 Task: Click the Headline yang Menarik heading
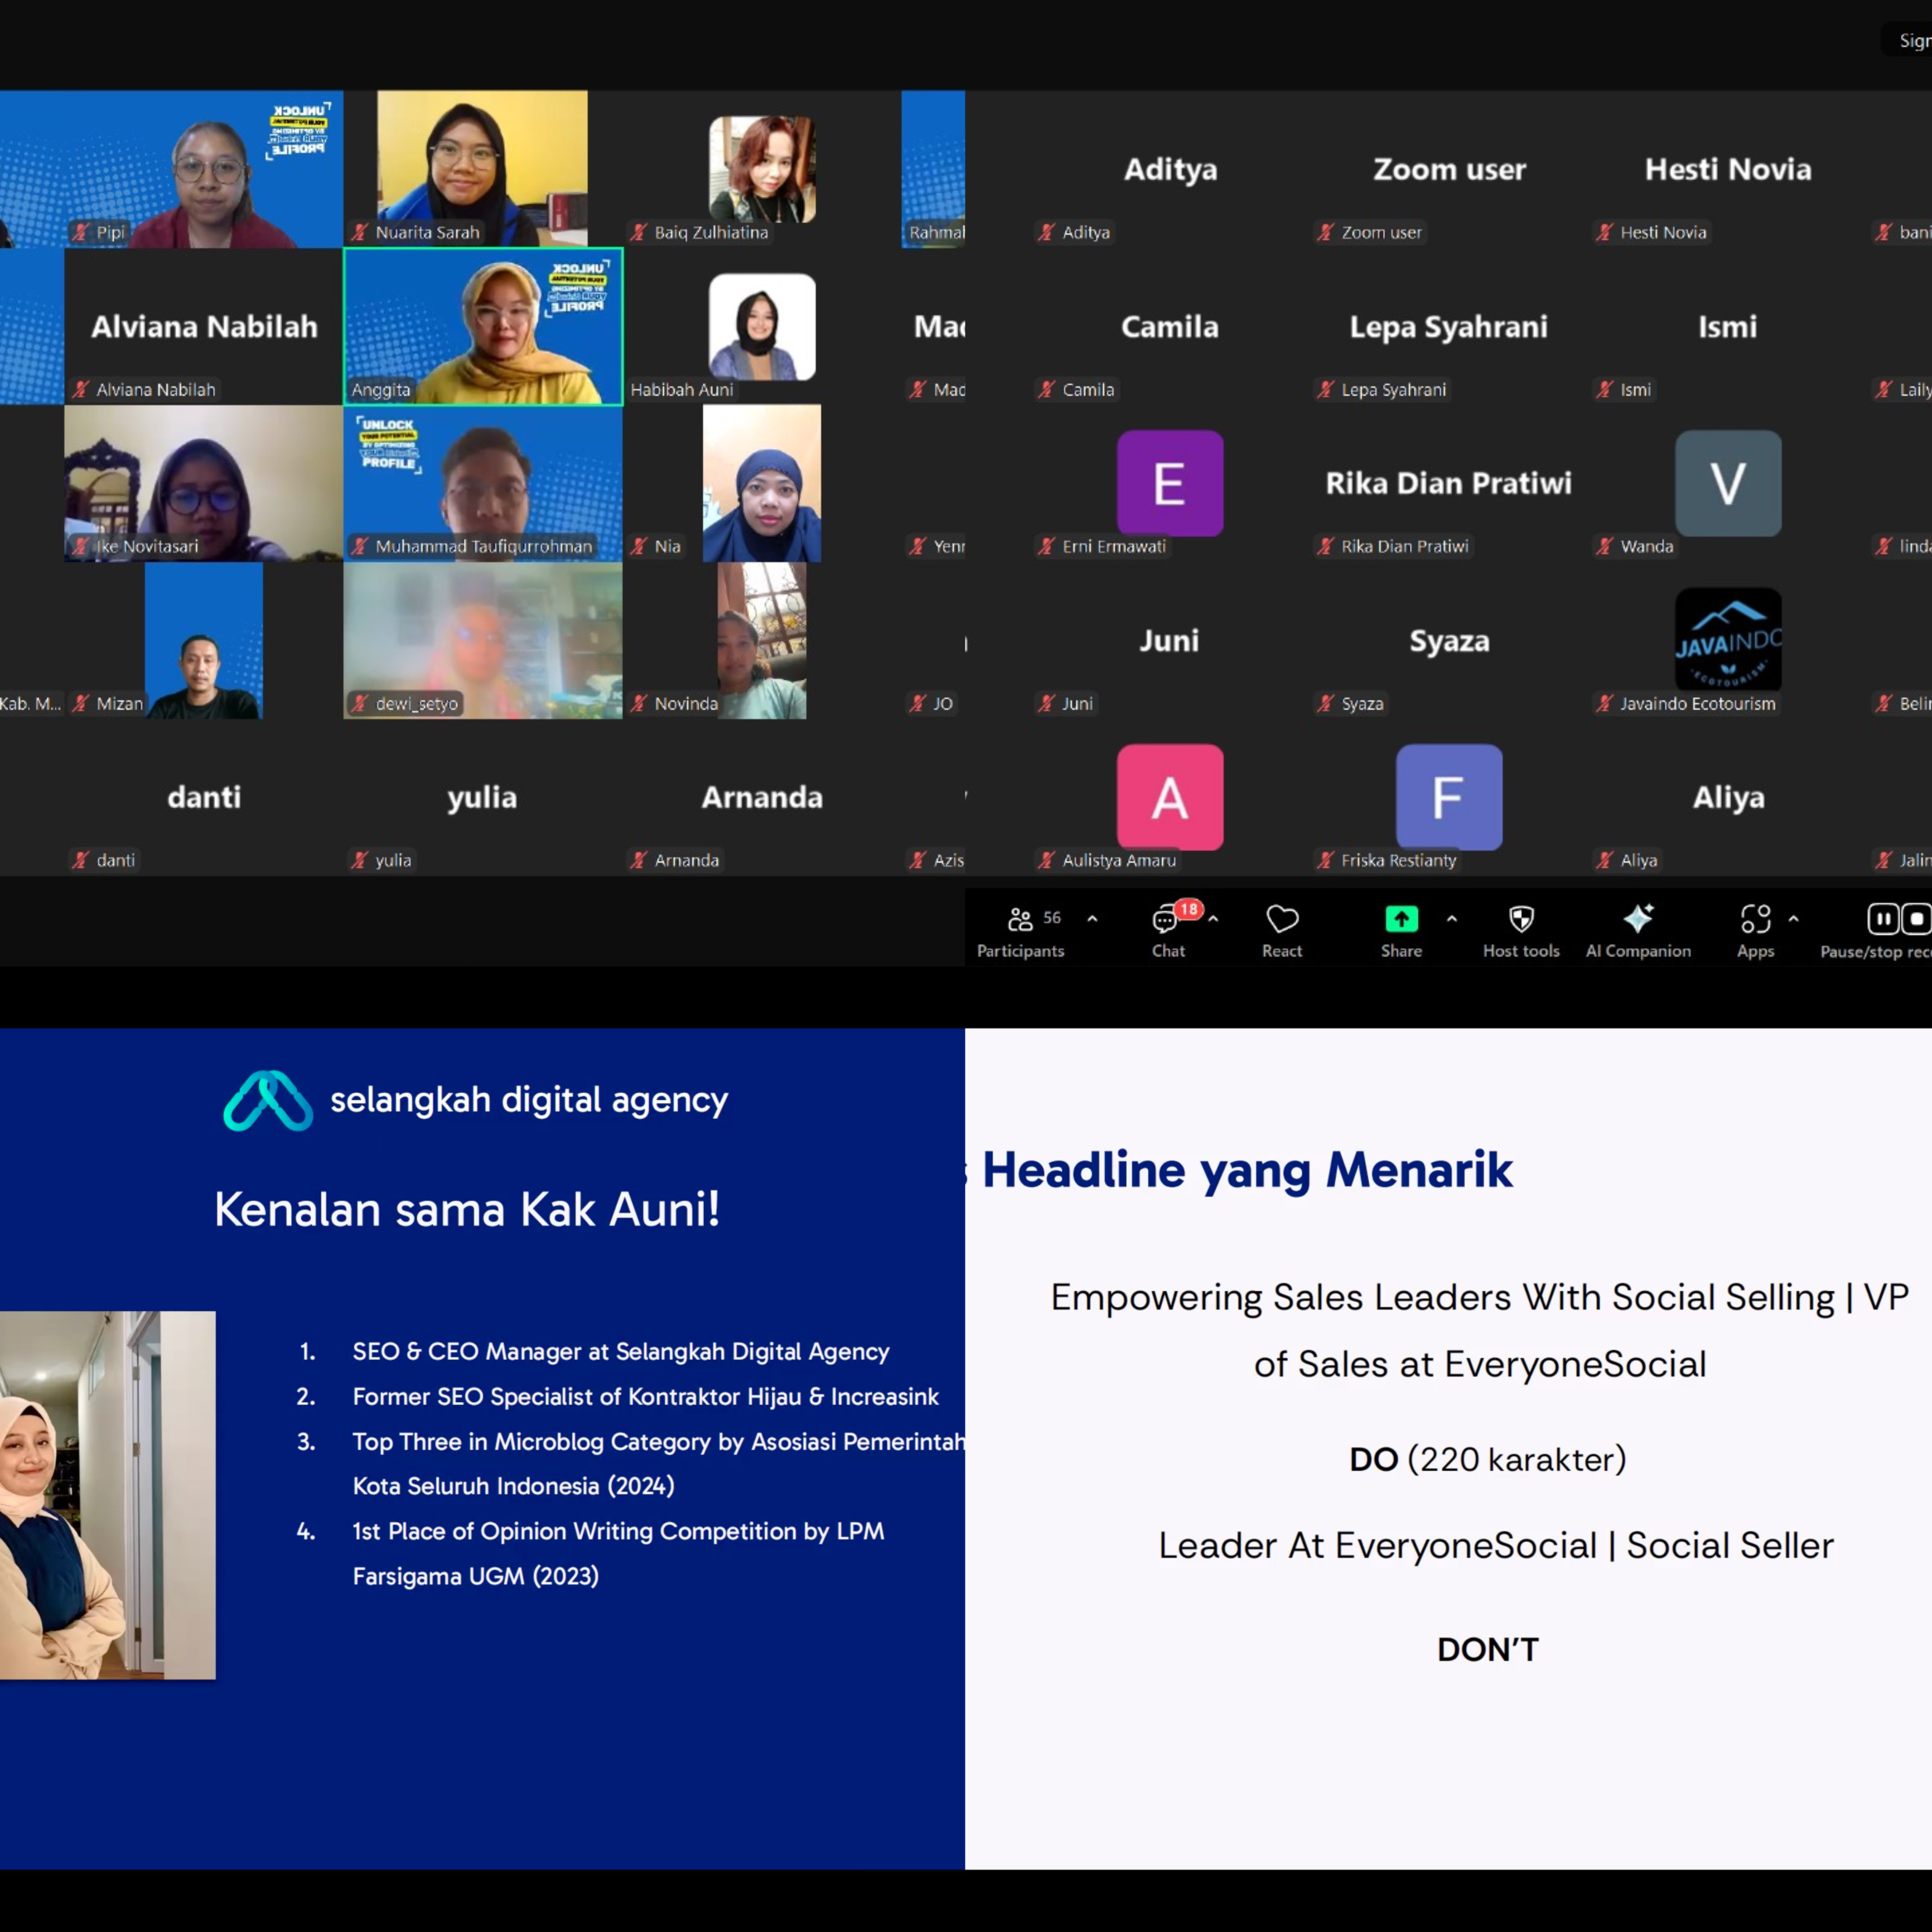[x=1247, y=1170]
